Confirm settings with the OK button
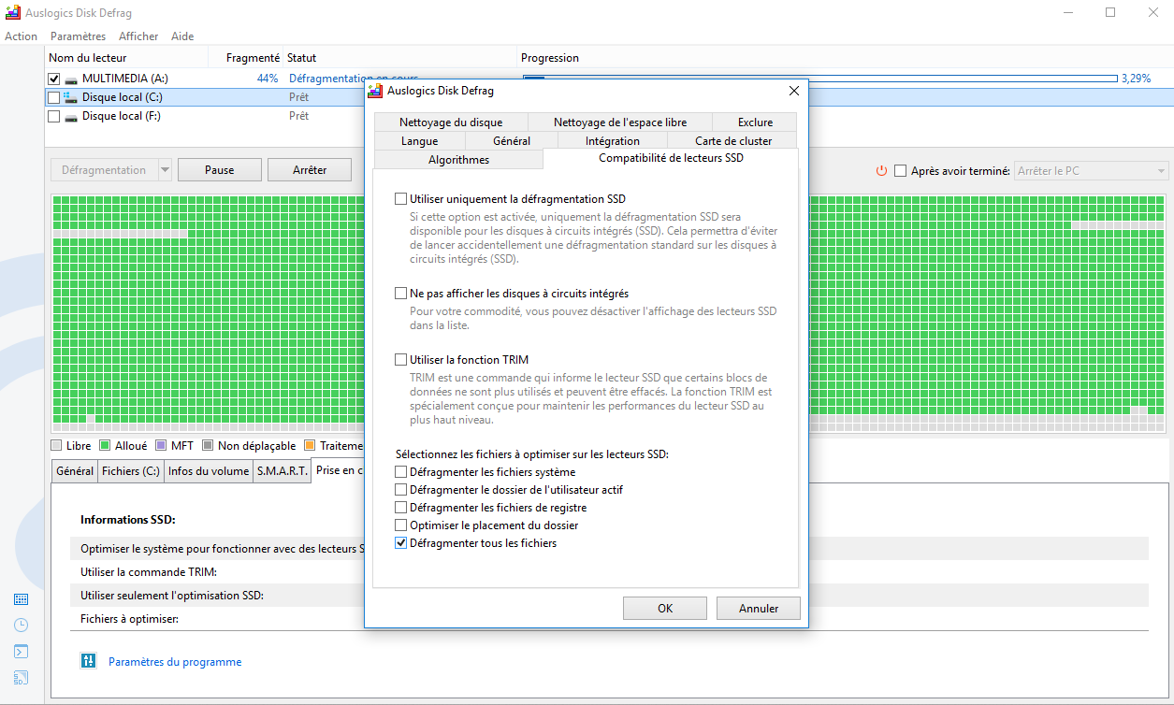Image resolution: width=1174 pixels, height=705 pixels. pos(664,608)
